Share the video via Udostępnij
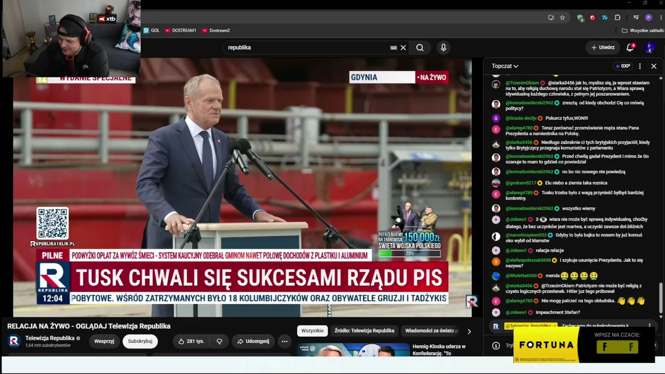Image resolution: width=665 pixels, height=374 pixels. [253, 341]
